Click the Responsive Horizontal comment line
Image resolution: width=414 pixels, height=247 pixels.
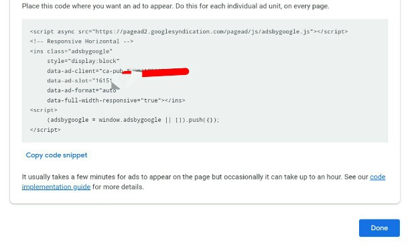(x=82, y=42)
